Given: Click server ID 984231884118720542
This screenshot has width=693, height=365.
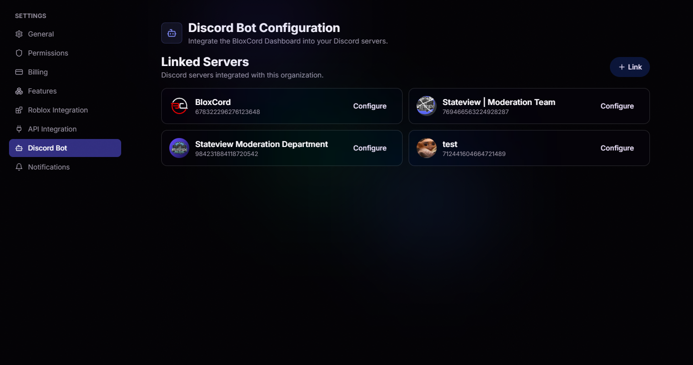Looking at the screenshot, I should 227,154.
